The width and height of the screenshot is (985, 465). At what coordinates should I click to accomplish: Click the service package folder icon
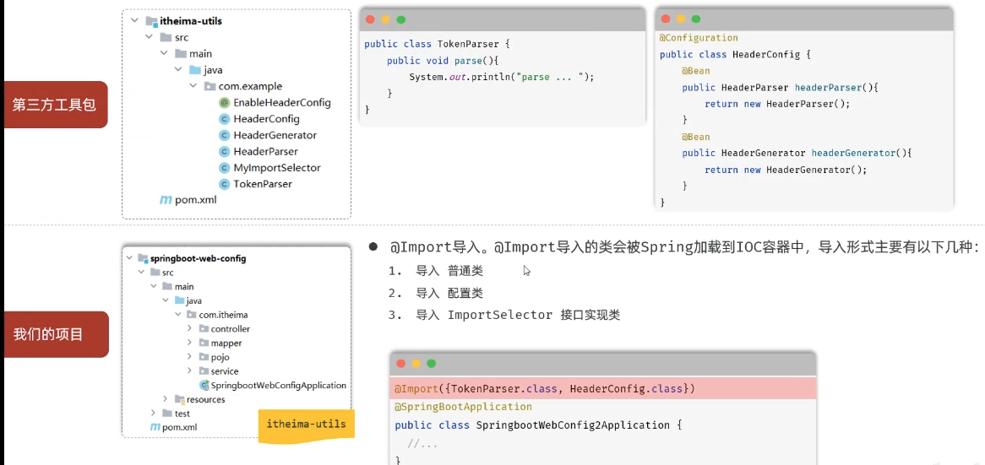point(204,370)
